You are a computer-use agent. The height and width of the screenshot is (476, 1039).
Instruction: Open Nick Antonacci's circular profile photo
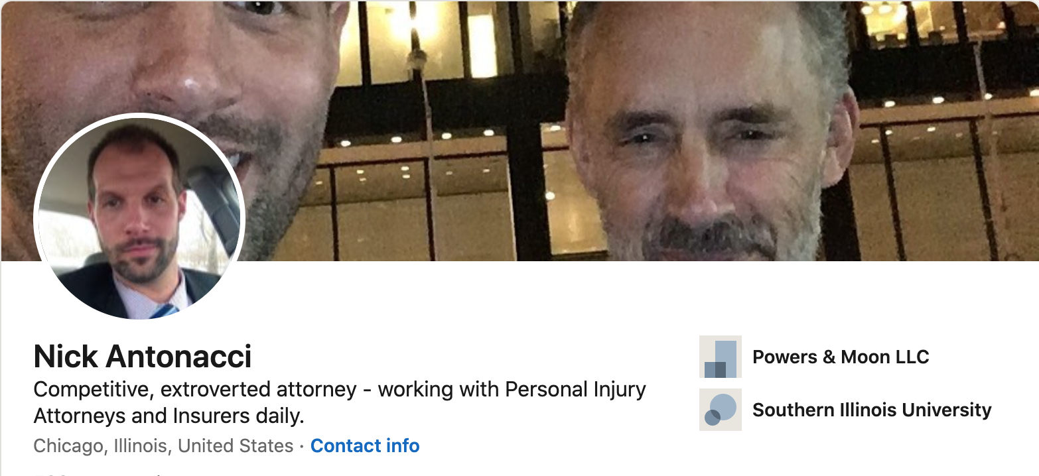(x=139, y=216)
